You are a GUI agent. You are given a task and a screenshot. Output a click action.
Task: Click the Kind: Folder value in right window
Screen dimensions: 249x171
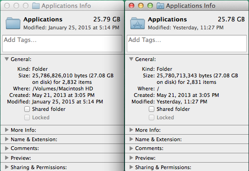(164, 69)
